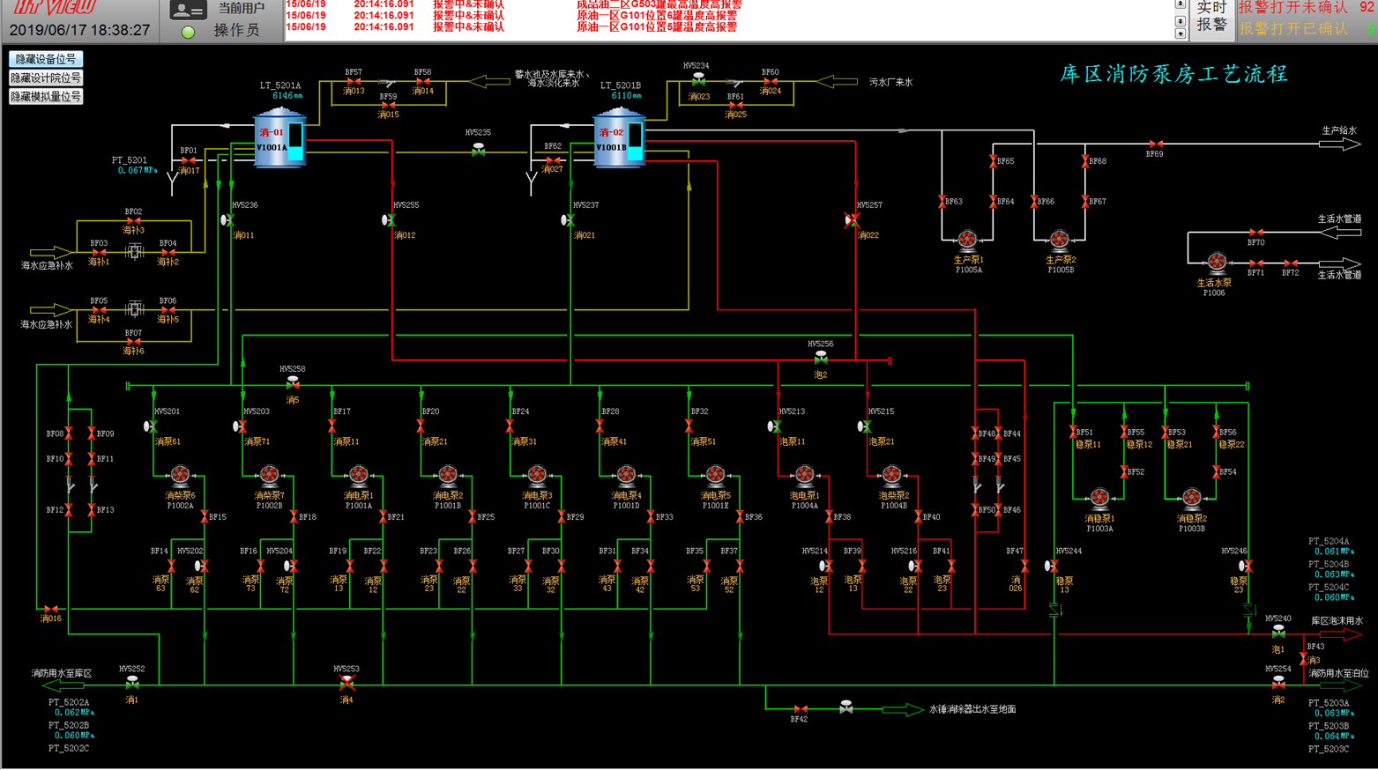1378x770 pixels.
Task: Select fire diesel pump P1002A icon
Action: (180, 476)
